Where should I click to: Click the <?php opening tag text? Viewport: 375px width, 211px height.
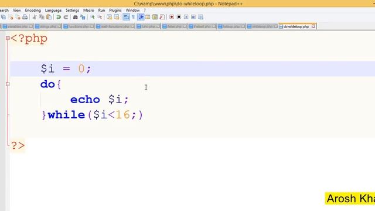pos(29,39)
